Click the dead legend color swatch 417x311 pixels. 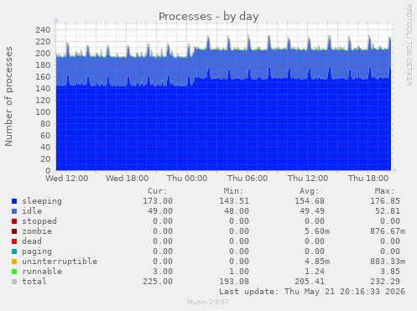point(14,241)
